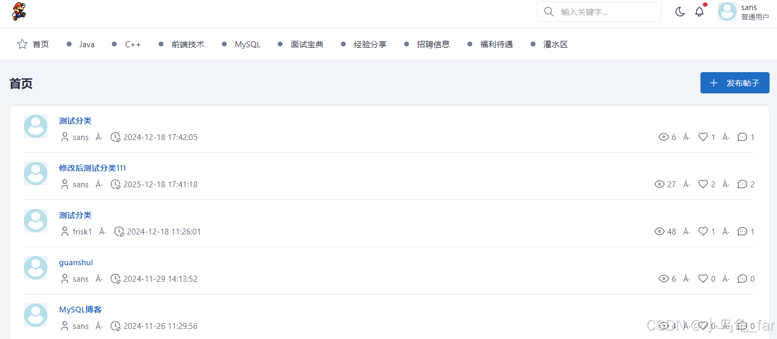The width and height of the screenshot is (777, 339).
Task: Click avatar of guanshui post
Action: click(36, 268)
